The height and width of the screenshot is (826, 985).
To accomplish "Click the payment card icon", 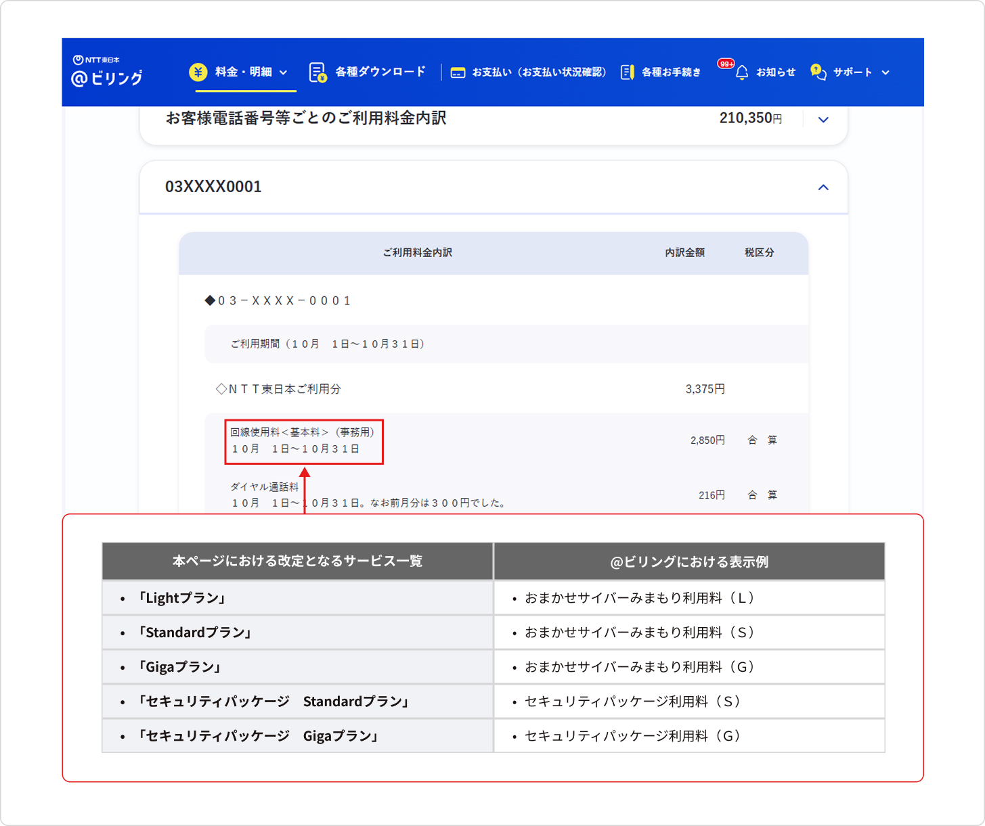I will point(458,72).
